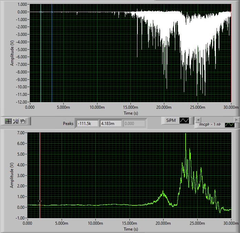Screen dimensions: 240x233
Task: Click the greyed Peaks field showing 0.000
Action: 134,124
